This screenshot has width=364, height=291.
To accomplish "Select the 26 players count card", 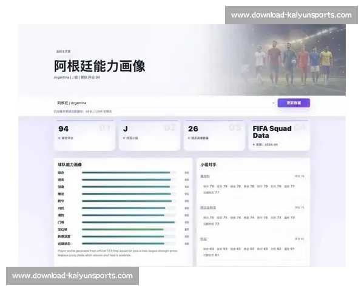I will coord(214,135).
